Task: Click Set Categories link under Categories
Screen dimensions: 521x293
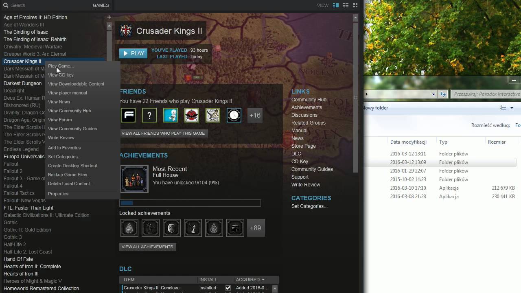Action: point(309,206)
